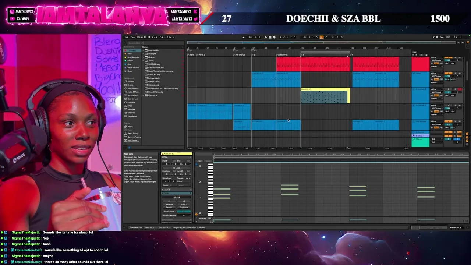The width and height of the screenshot is (471, 265).
Task: Open Max for Live category
Action: point(133,99)
